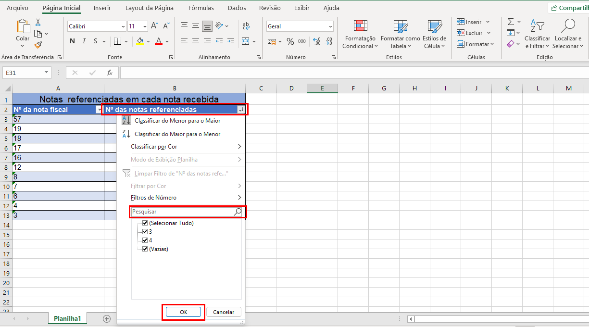589x327 pixels.
Task: Increase font size icon
Action: [x=154, y=26]
